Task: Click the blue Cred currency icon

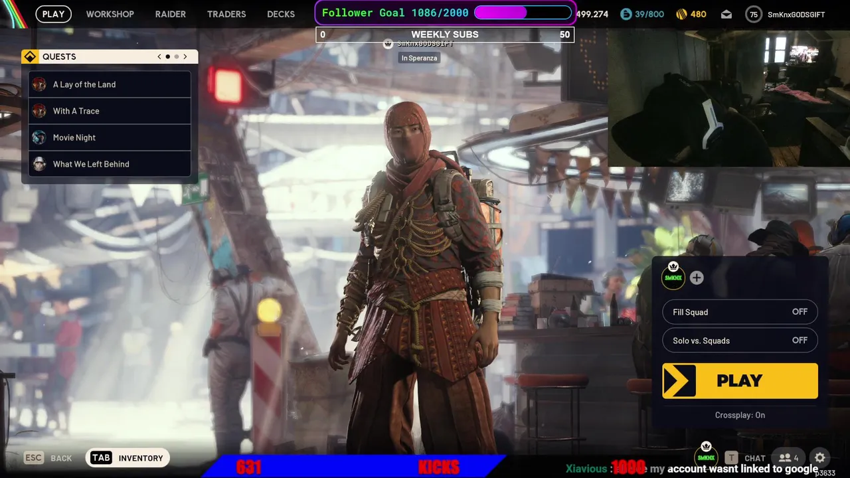Action: tap(626, 14)
